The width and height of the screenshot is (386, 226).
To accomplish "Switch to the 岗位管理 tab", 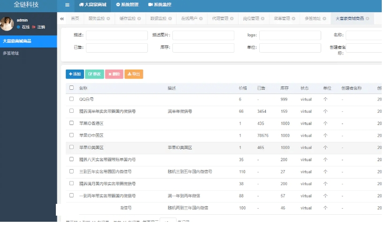I will pyautogui.click(x=251, y=18).
